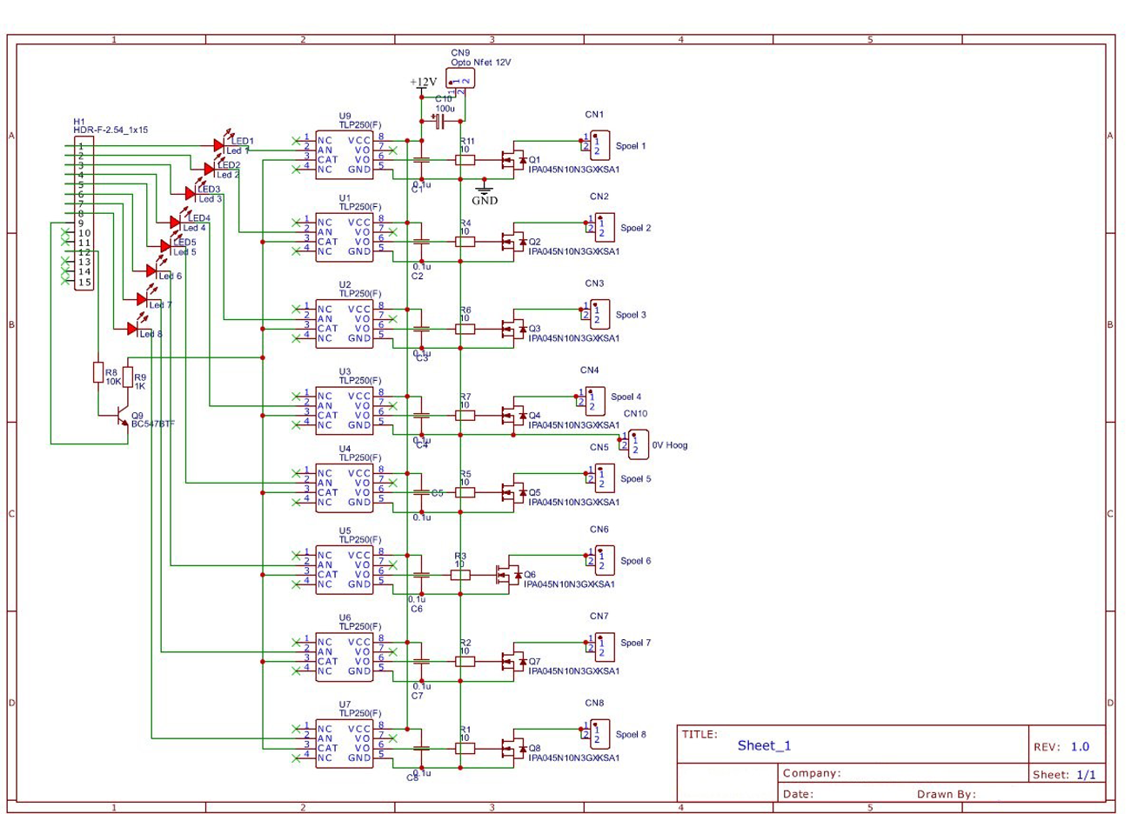Click the 'Sheet_1' title text
Viewport: 1131px width, 814px height.
click(764, 745)
